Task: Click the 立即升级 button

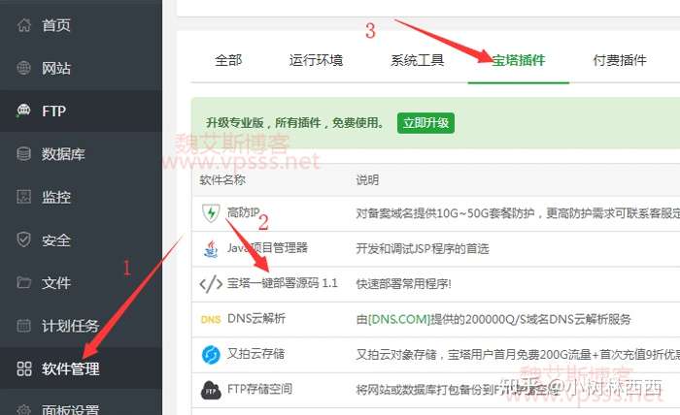Action: point(425,123)
